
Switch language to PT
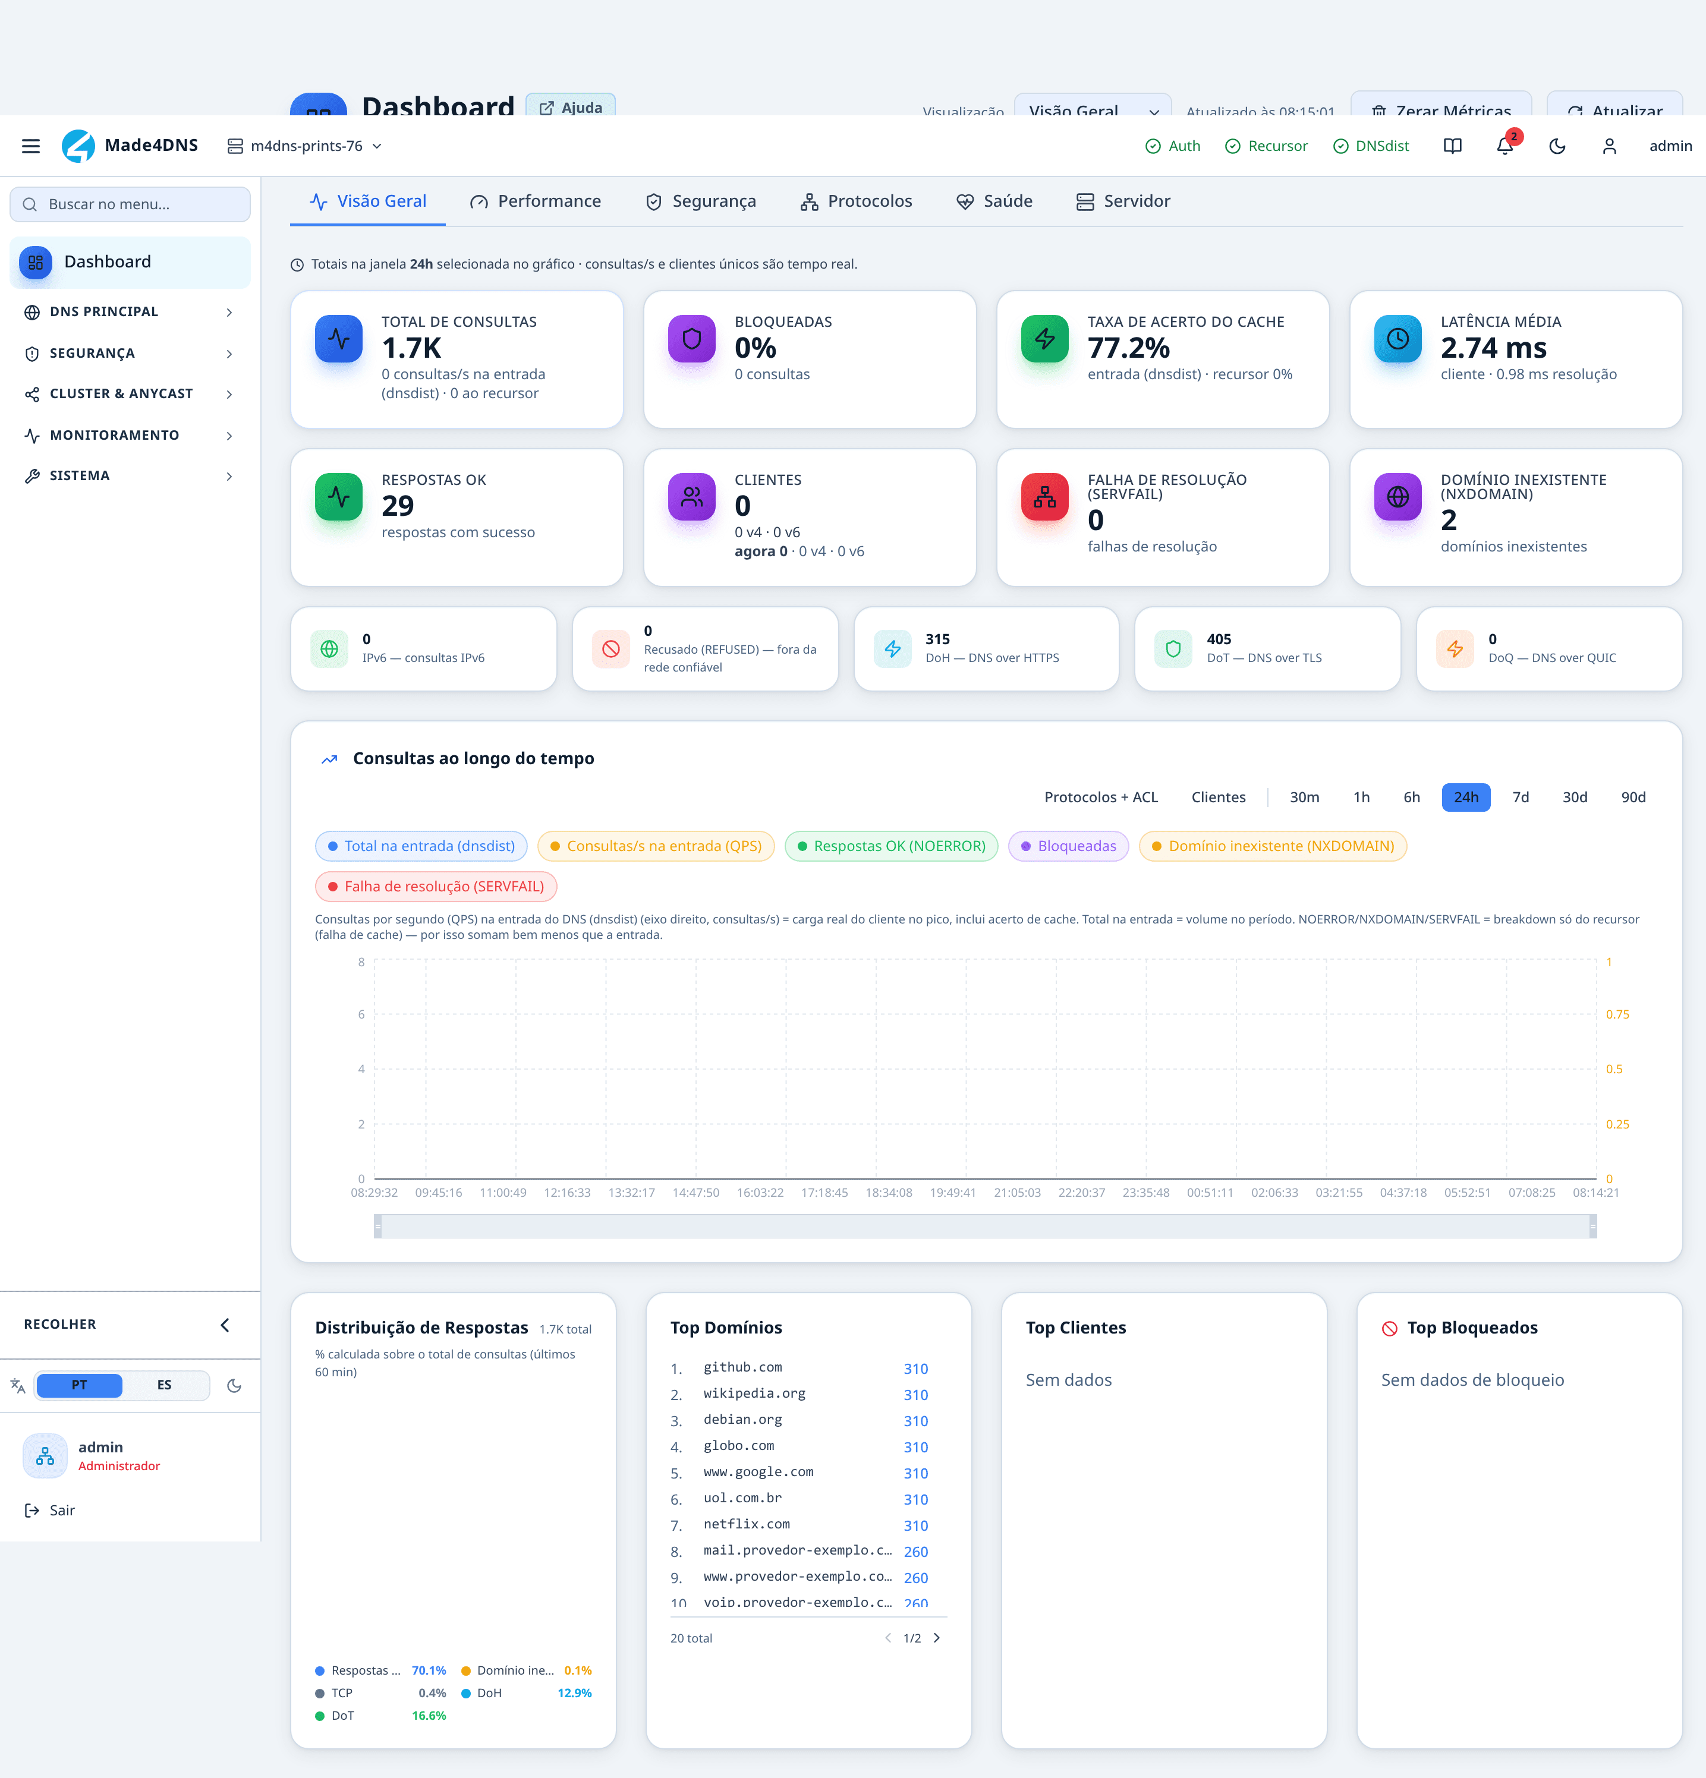(79, 1385)
